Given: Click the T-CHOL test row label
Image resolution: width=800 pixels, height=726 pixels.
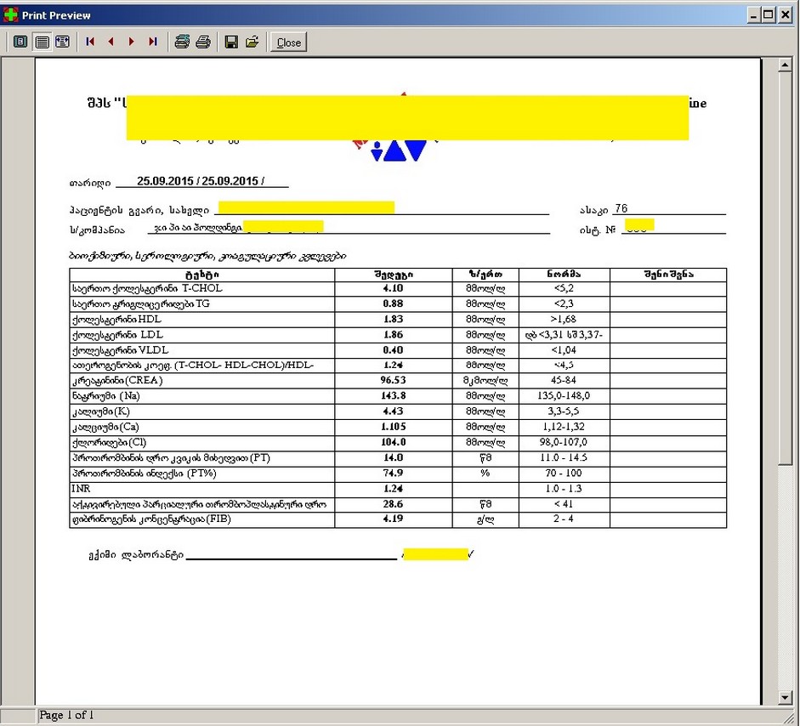Looking at the screenshot, I should coord(147,288).
